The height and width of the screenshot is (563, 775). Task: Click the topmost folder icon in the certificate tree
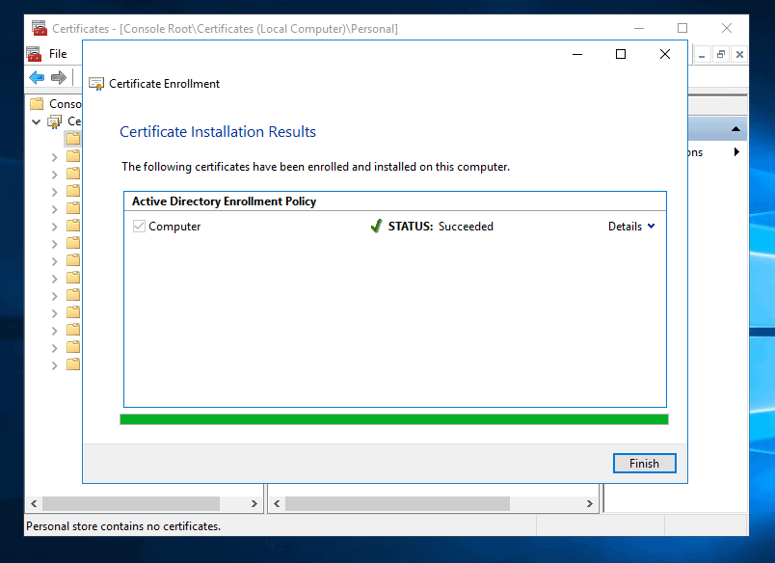pos(73,138)
